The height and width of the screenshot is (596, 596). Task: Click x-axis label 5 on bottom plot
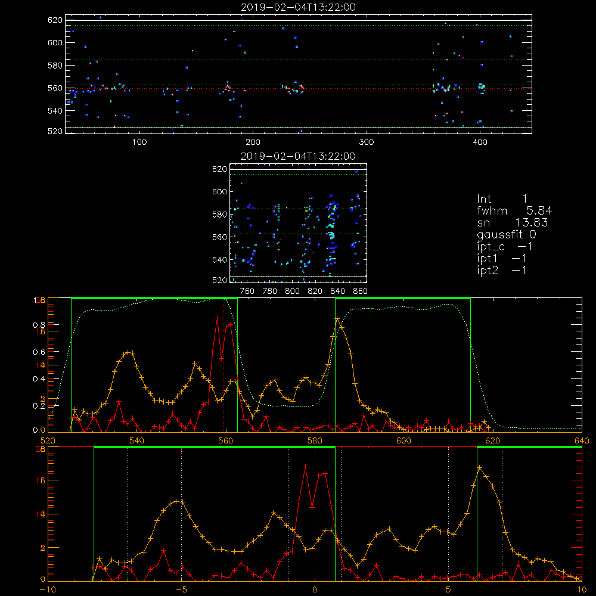[x=449, y=589]
